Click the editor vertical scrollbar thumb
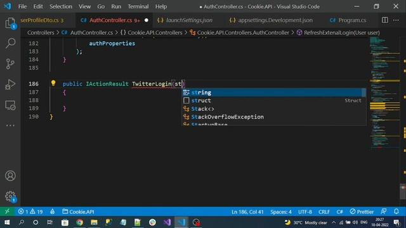Screen dimensions: 406x228 403,191
